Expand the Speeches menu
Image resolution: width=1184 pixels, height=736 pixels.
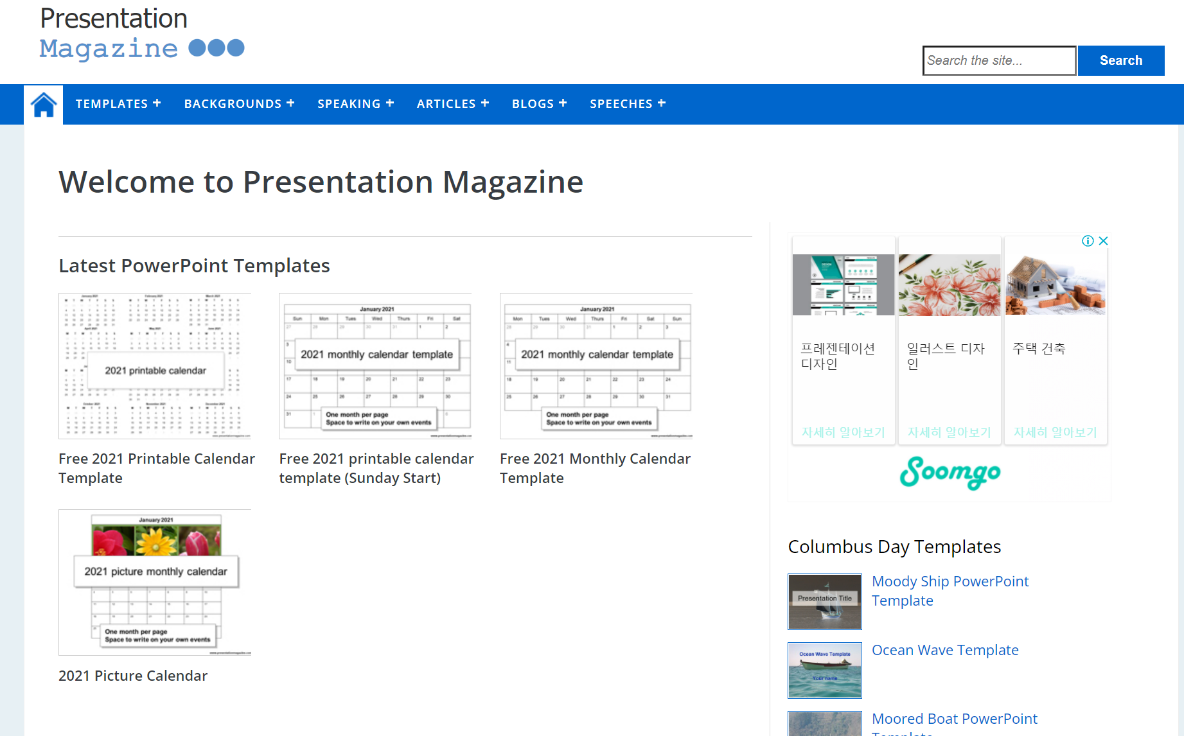point(628,103)
